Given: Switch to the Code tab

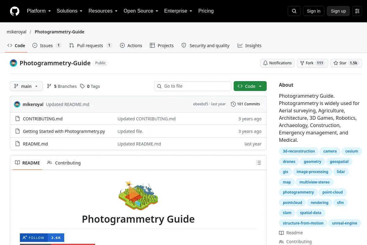Looking at the screenshot, I should point(16,46).
